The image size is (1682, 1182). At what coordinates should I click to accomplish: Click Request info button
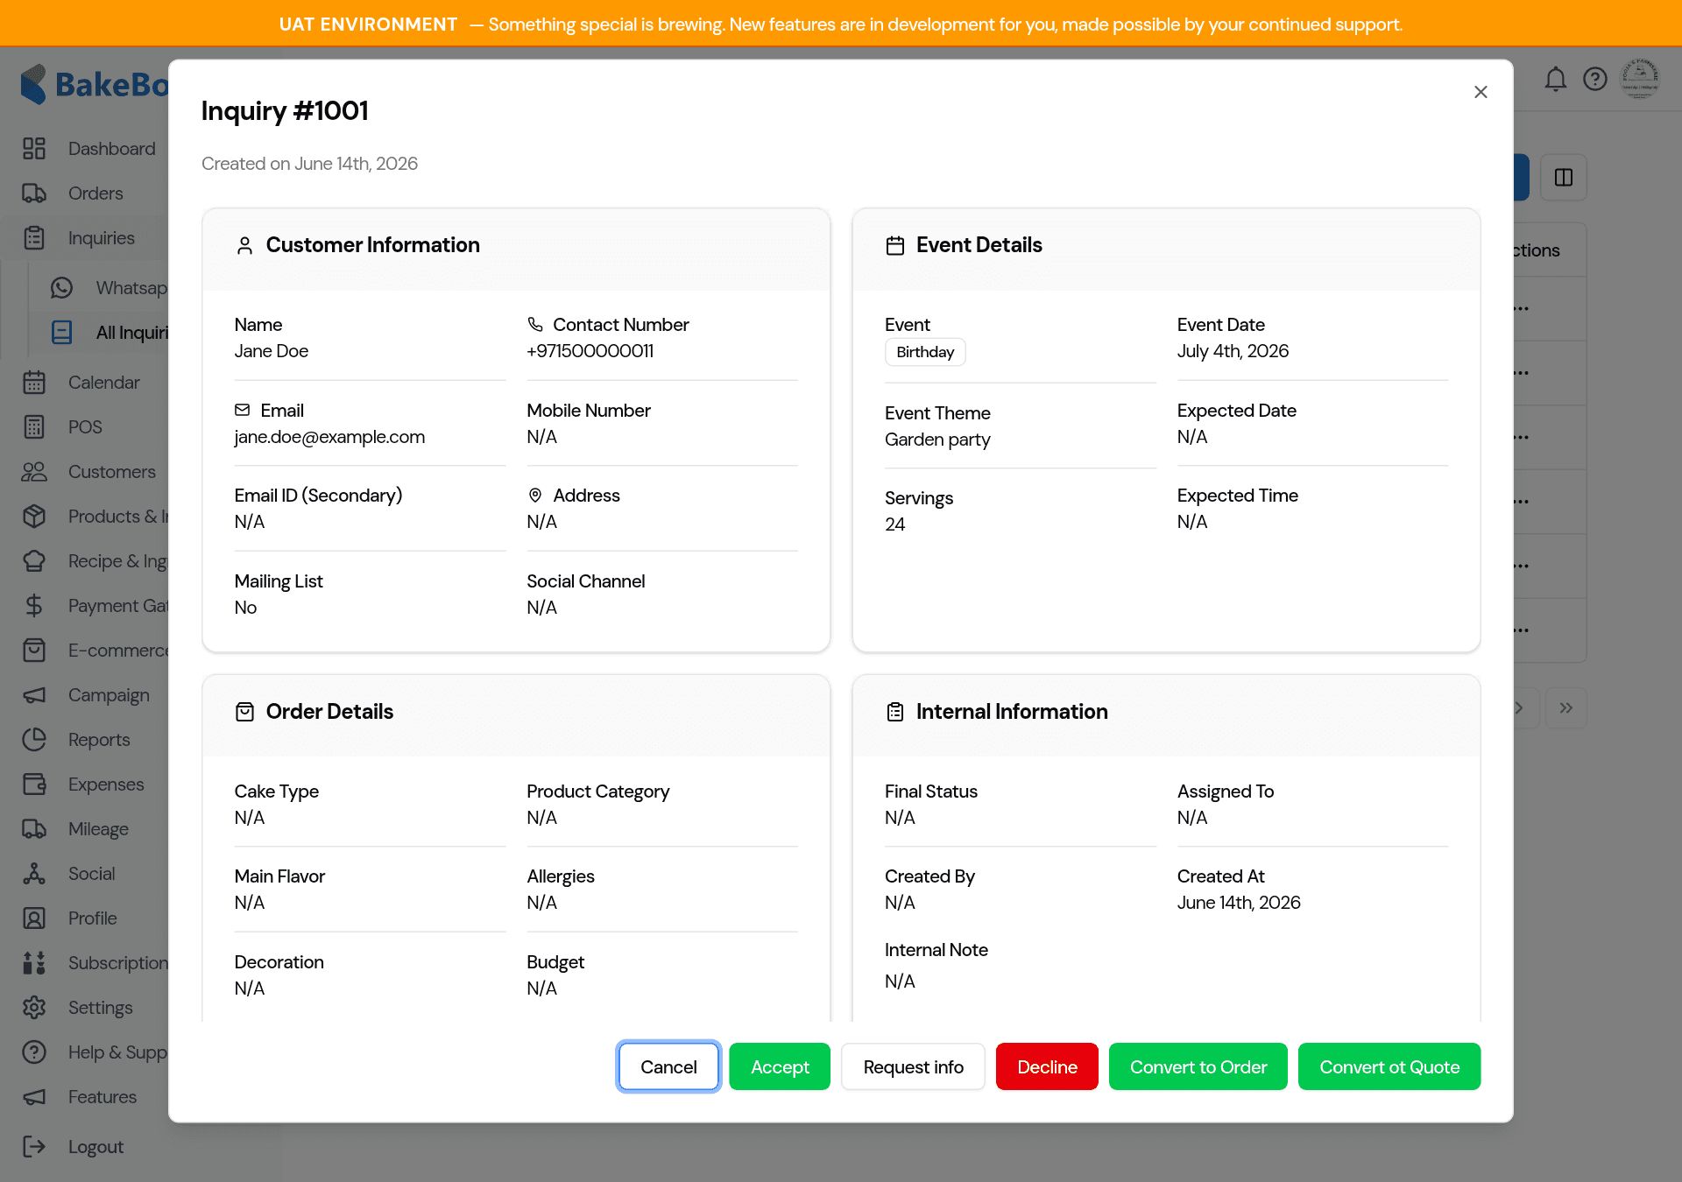(x=913, y=1066)
